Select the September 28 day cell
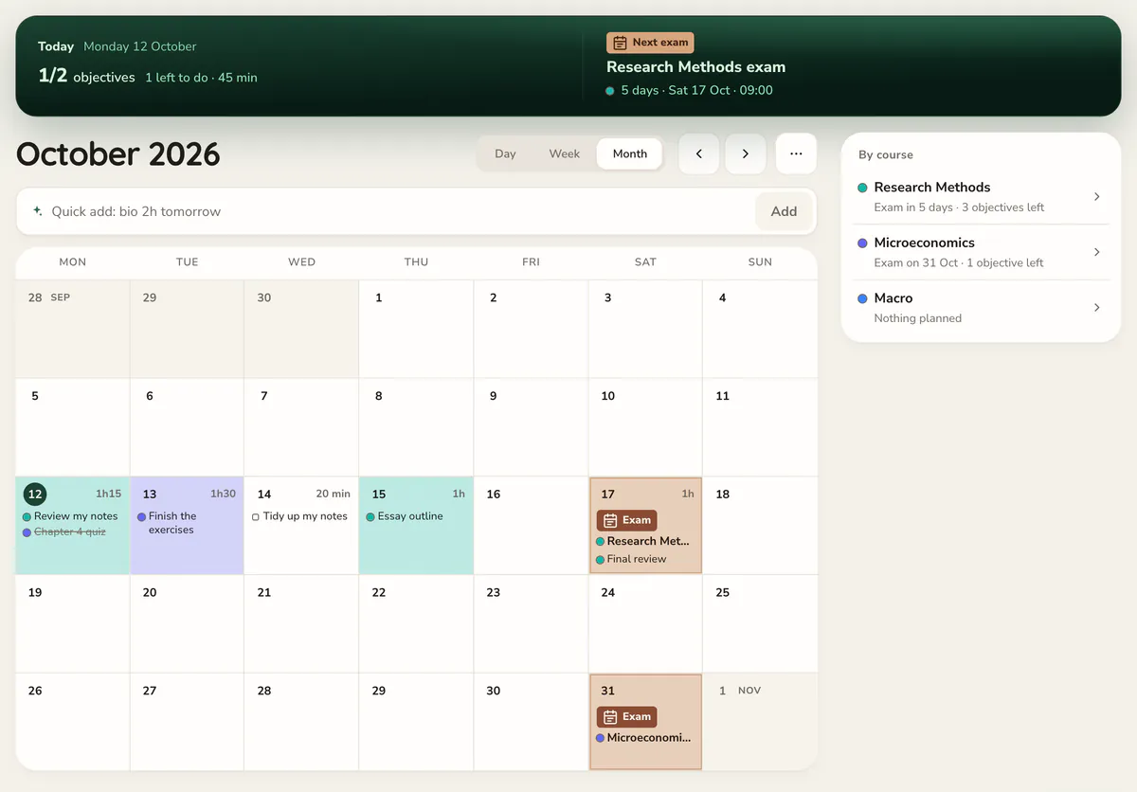The width and height of the screenshot is (1137, 792). [x=72, y=329]
